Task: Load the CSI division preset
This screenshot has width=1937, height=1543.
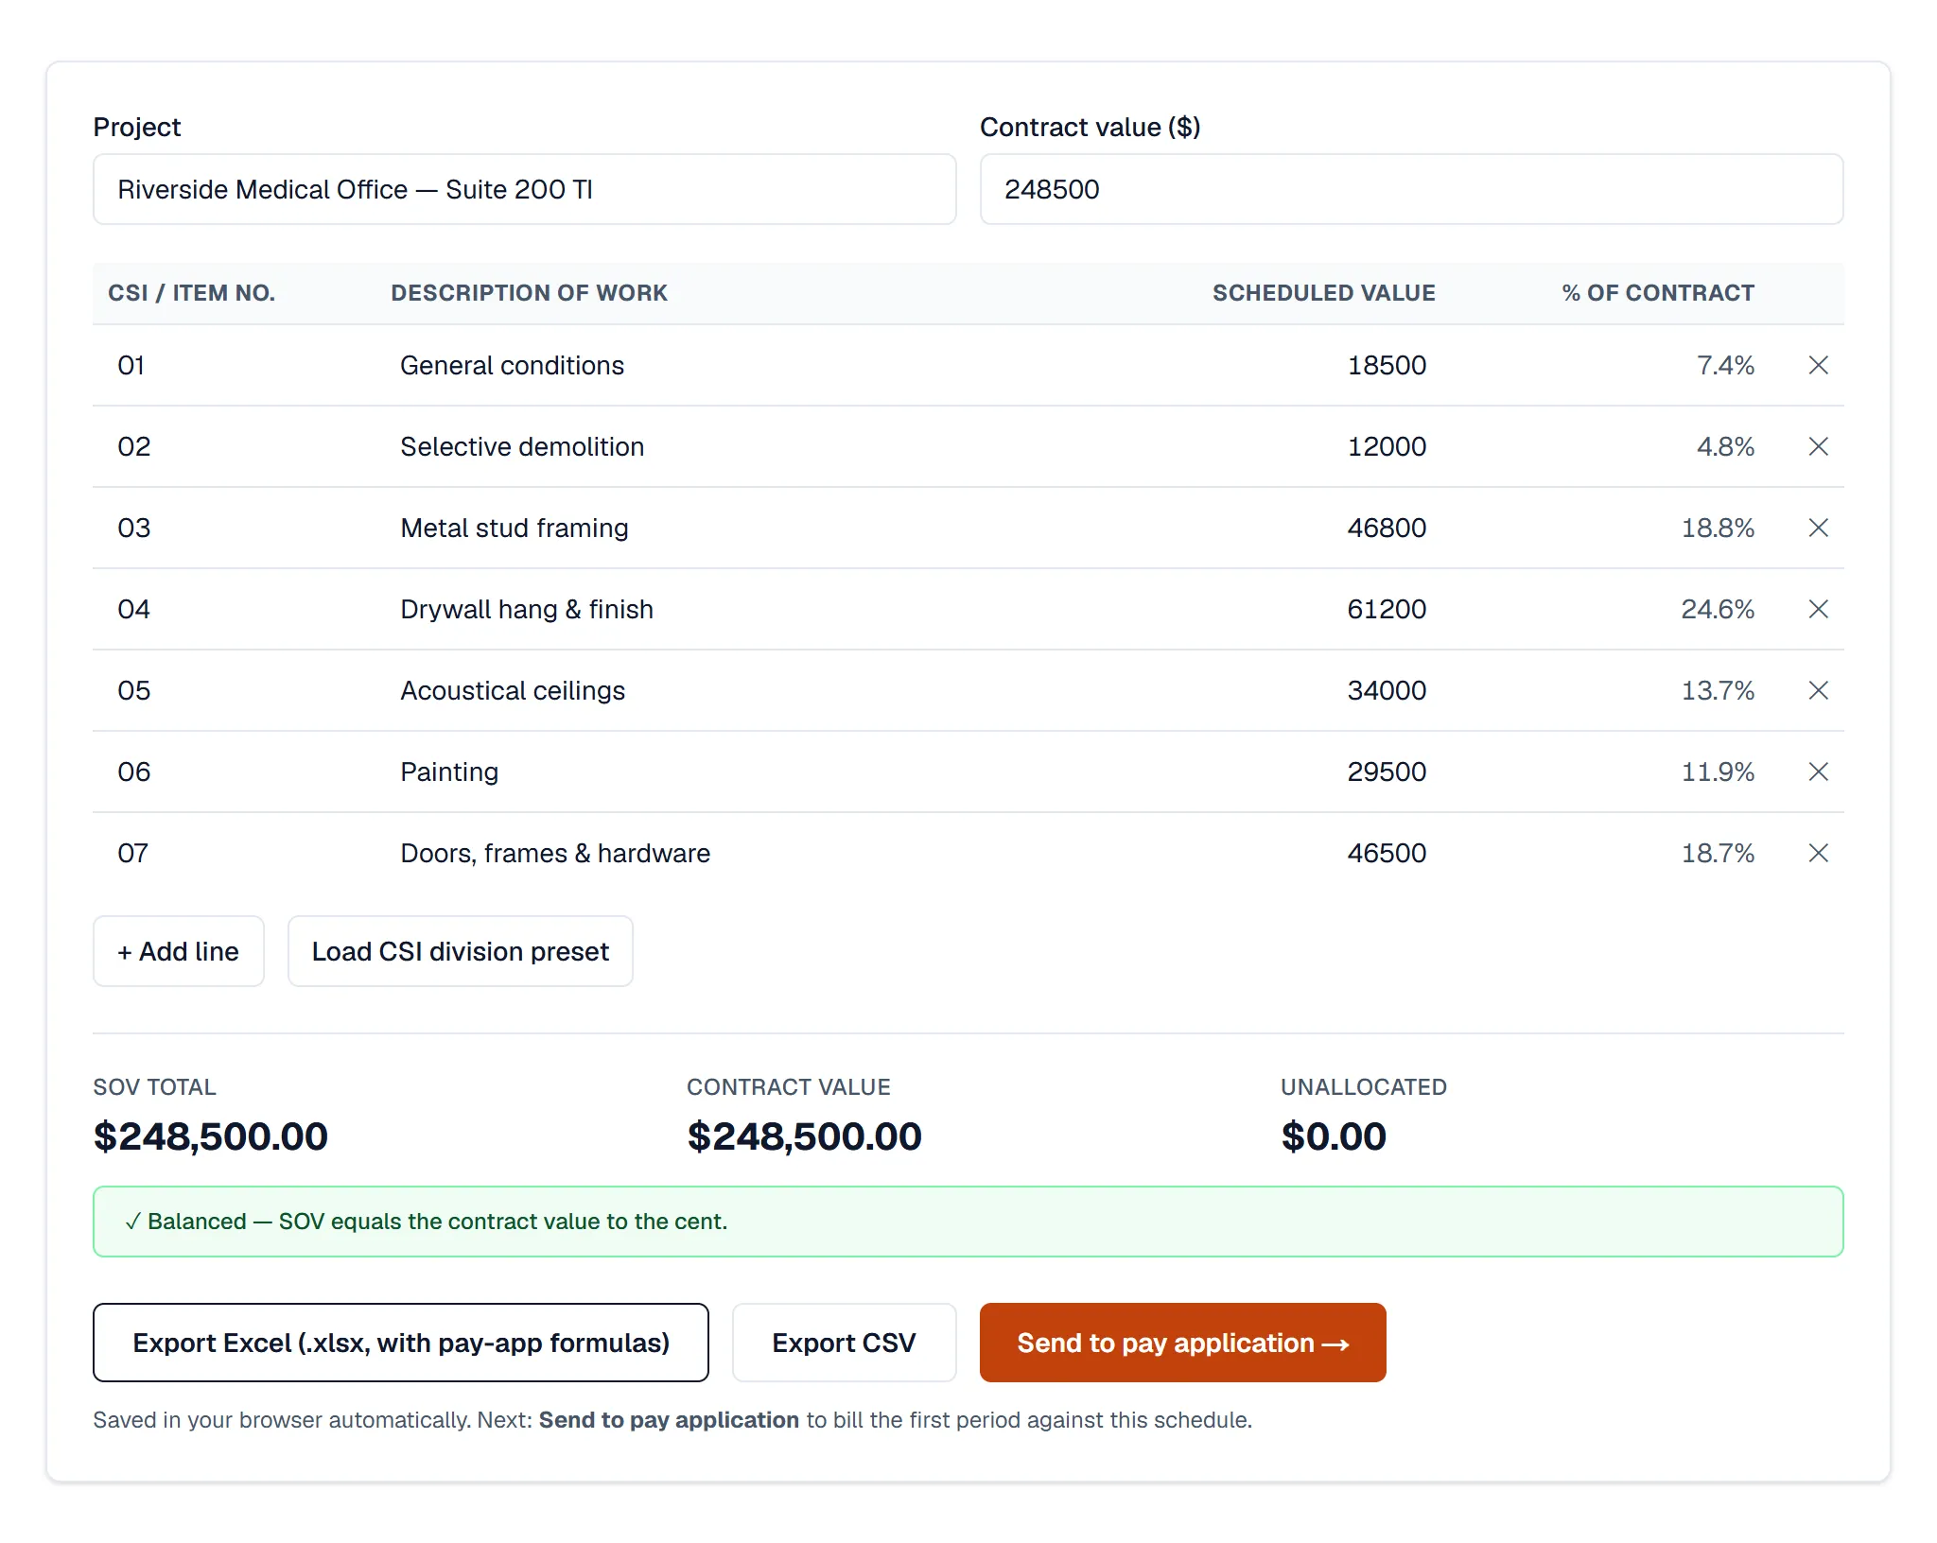Action: point(460,951)
